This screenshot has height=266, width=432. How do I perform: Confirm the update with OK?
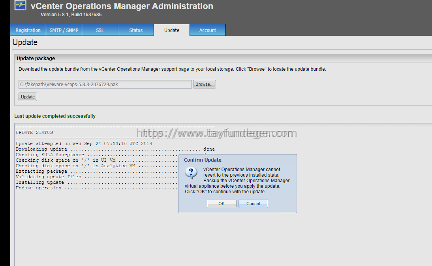point(222,204)
